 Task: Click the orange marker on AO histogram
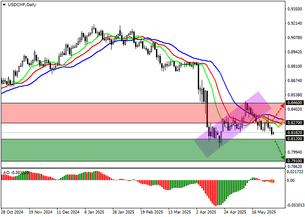[x=272, y=181]
